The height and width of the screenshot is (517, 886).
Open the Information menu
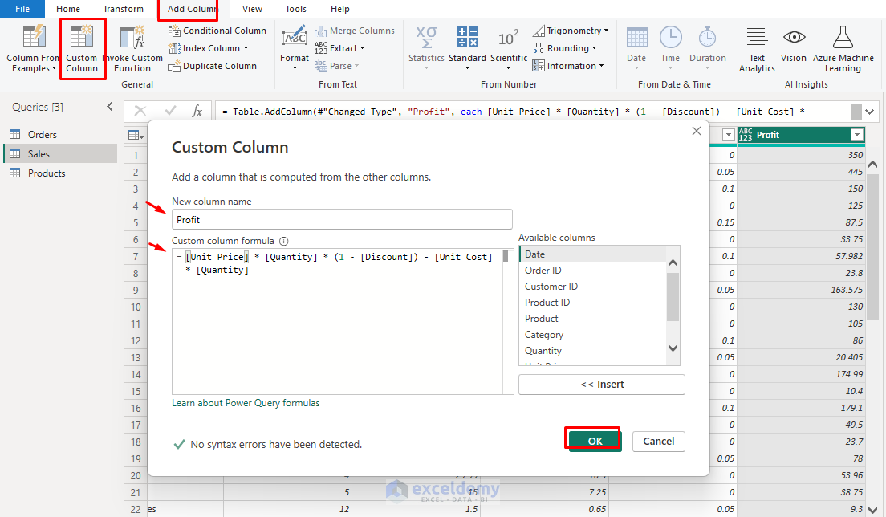tap(568, 66)
